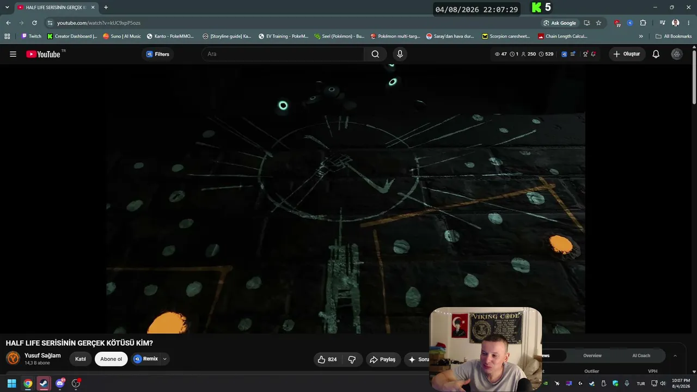Open a new browser tab

coord(106,8)
